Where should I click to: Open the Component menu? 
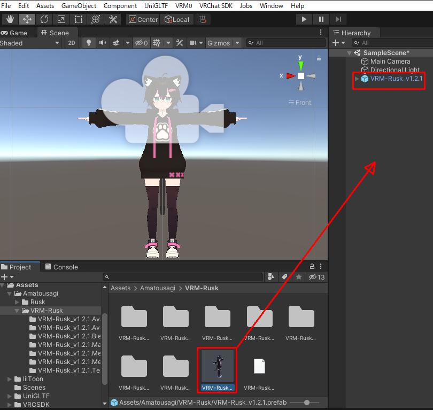[x=120, y=6]
